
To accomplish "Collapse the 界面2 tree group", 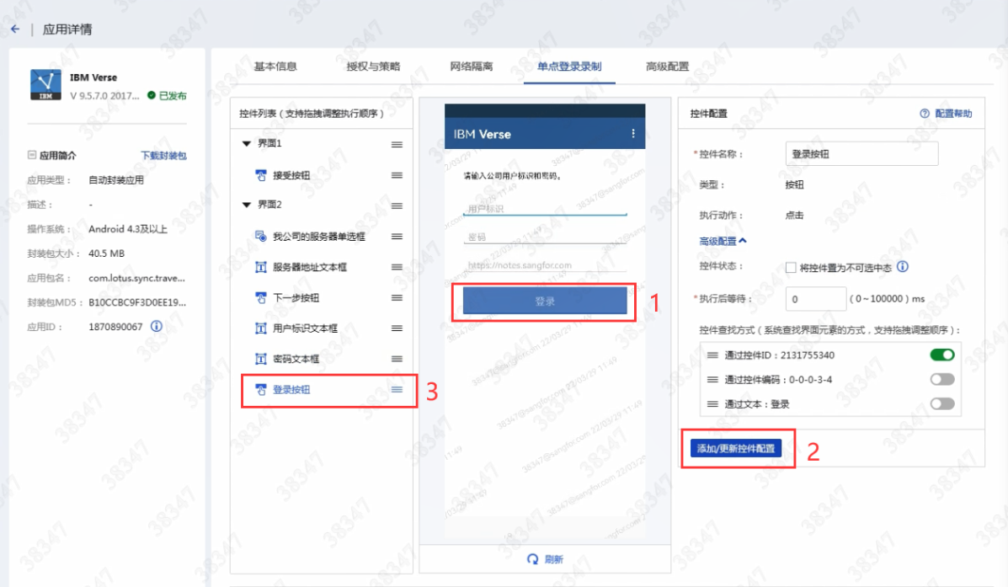I will click(247, 205).
